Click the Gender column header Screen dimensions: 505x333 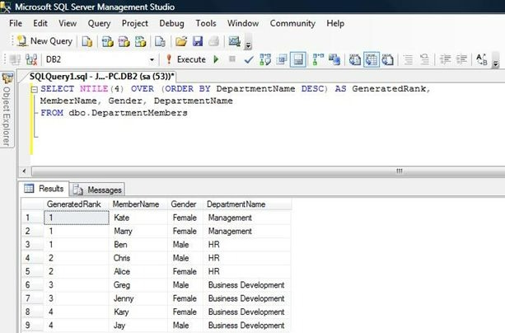[185, 204]
